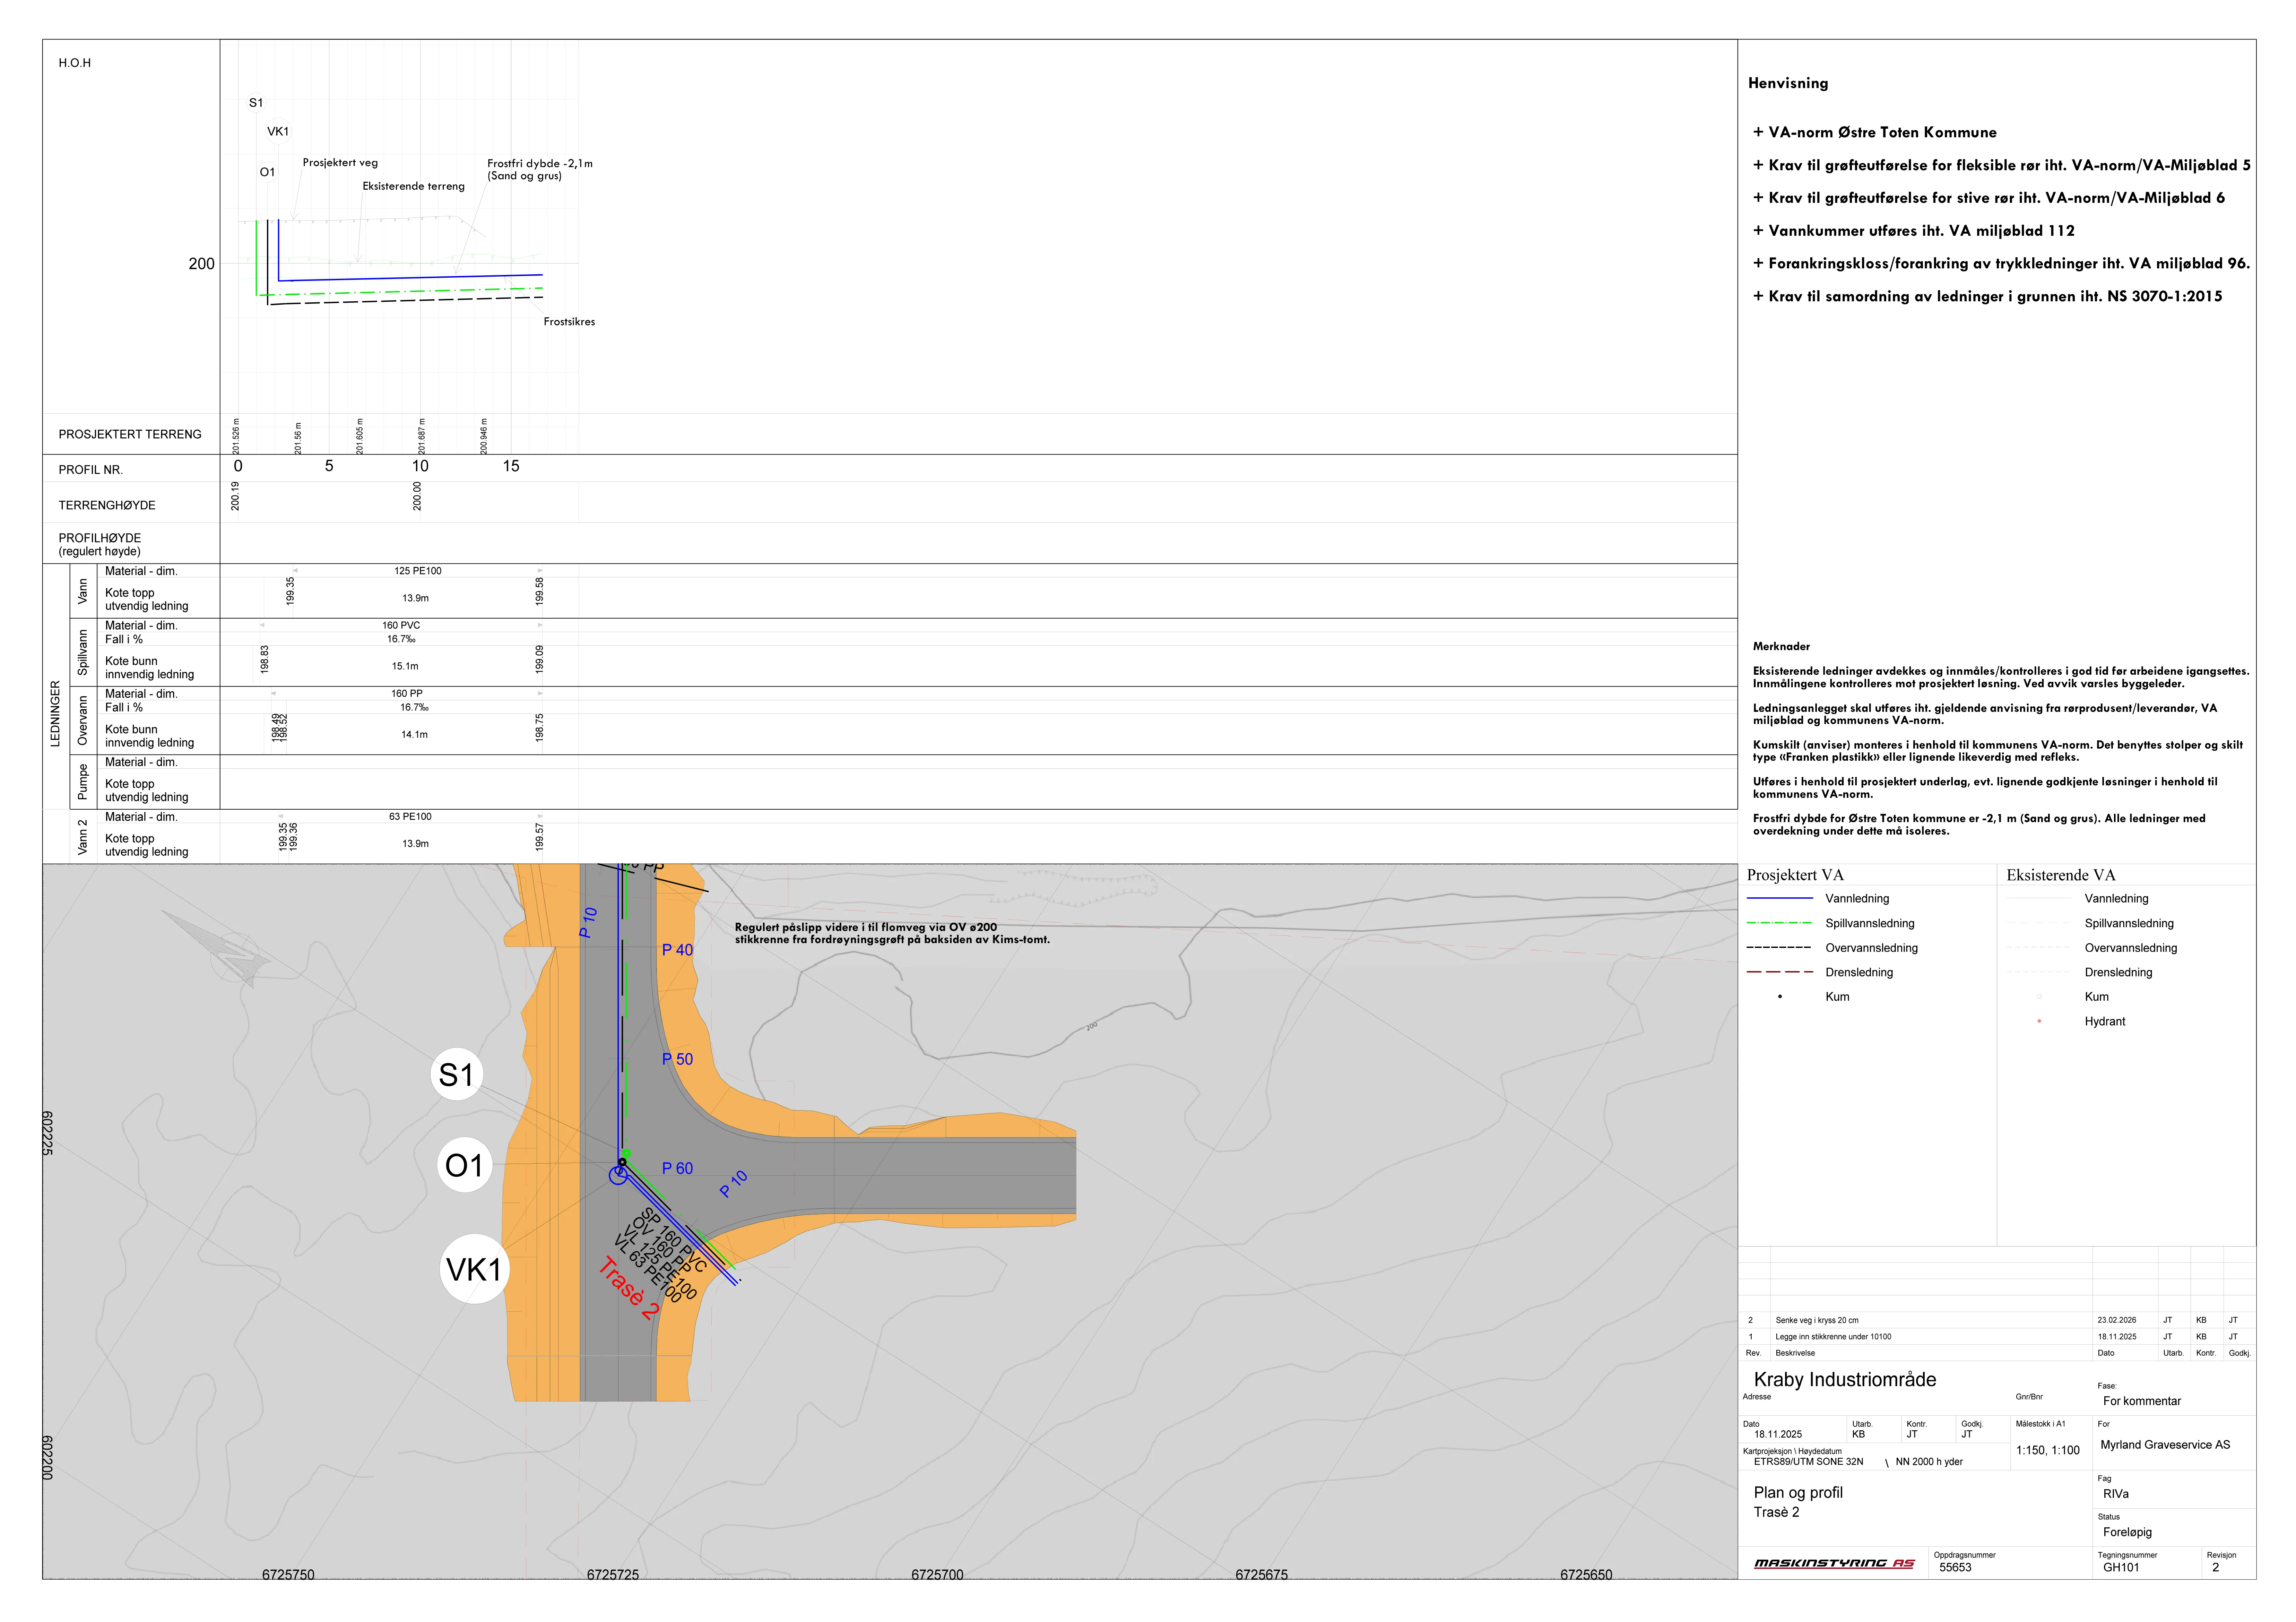Click the 'RIVa' discipline value
Screen dimensions: 2296x1622
click(x=2116, y=1494)
